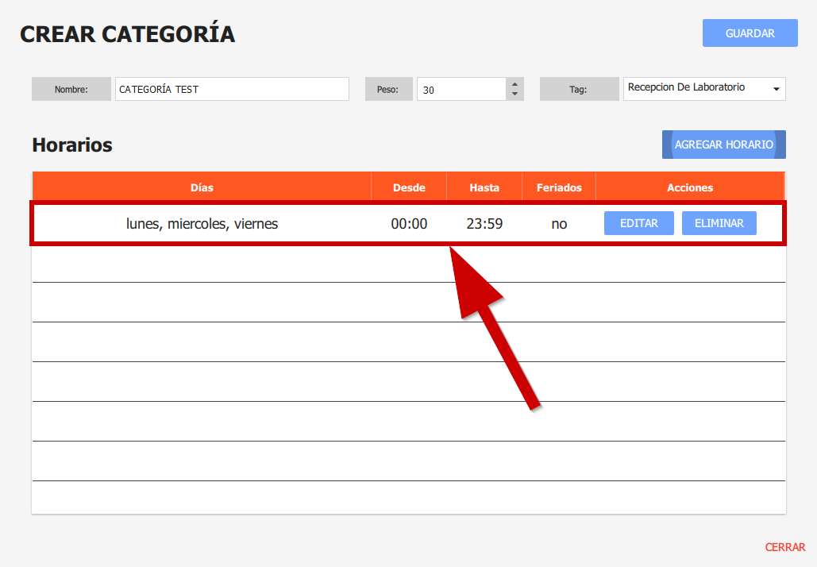The image size is (817, 567).
Task: Click the 00:00 start time cell
Action: pos(409,224)
